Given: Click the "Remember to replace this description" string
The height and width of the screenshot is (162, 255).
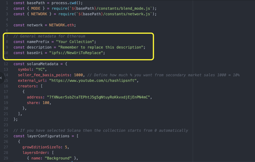Looking at the screenshot, I should tap(101, 47).
